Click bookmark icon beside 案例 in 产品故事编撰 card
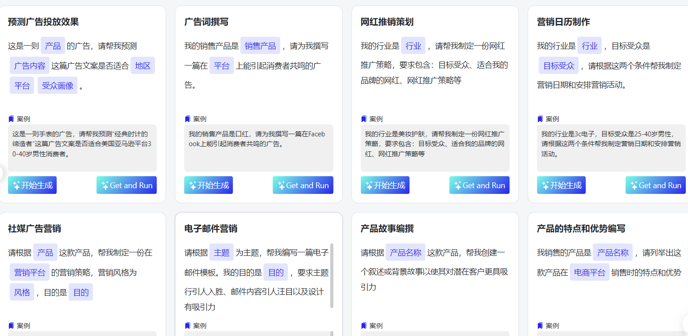Viewport: 688px width, 336px height. (x=364, y=326)
